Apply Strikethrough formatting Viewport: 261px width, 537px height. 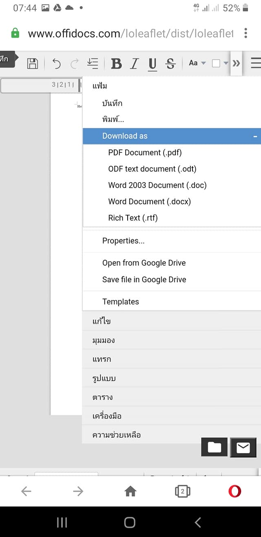point(170,63)
